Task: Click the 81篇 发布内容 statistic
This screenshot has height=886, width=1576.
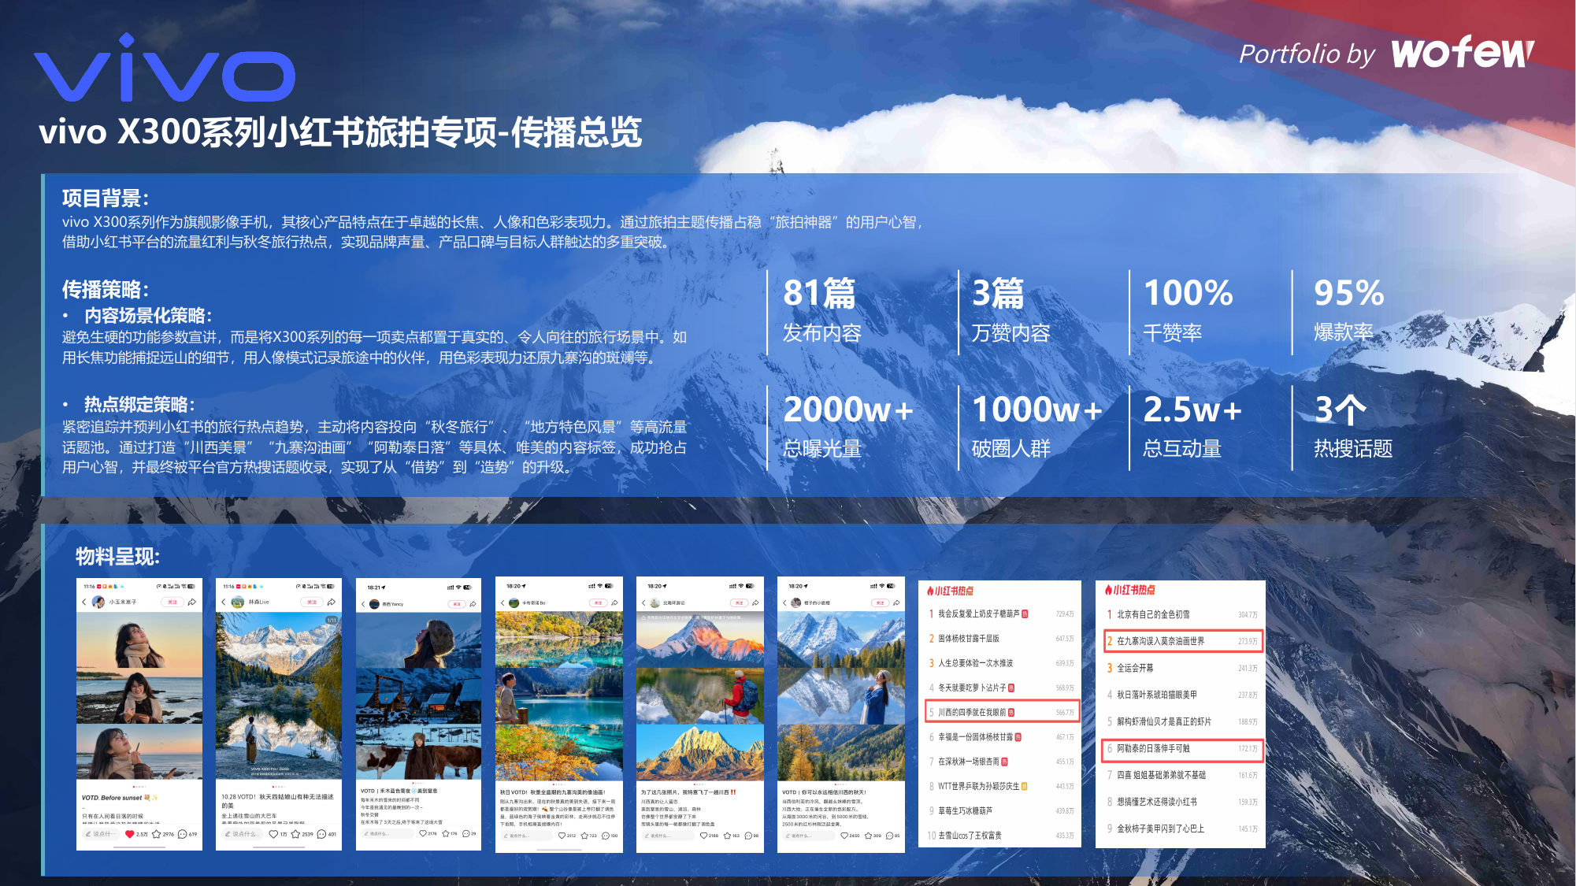Action: 822,312
